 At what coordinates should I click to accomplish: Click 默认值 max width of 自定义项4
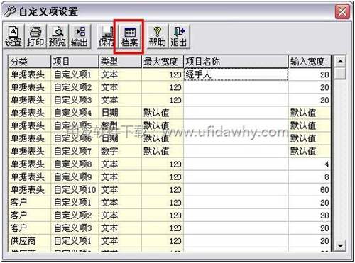(x=163, y=113)
